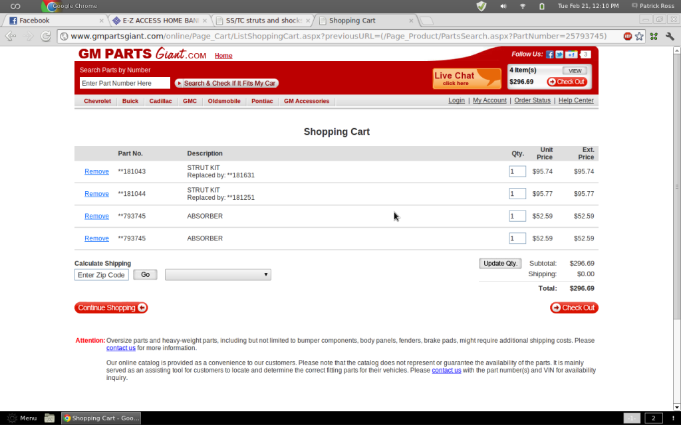Viewport: 681px width, 425px height.
Task: Switch to E-Z ACCESS HOME BANK tab
Action: pyautogui.click(x=160, y=21)
